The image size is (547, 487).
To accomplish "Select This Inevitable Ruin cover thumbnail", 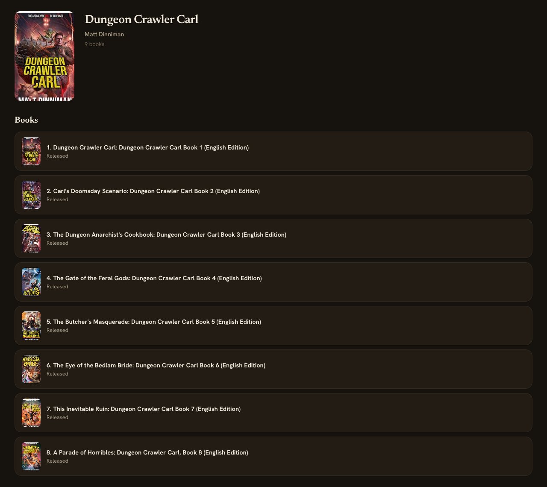I will point(31,413).
